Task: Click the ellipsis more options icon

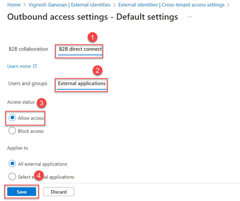Action: click(189, 17)
